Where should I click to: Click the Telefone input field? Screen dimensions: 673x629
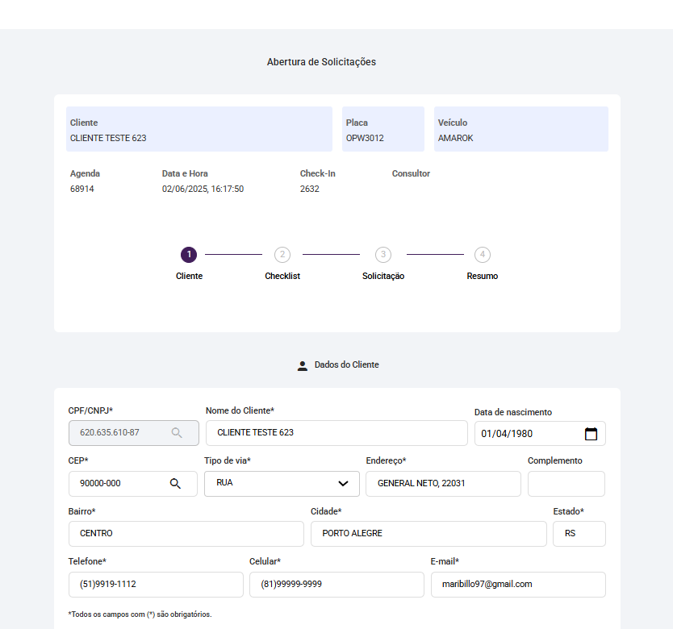[156, 585]
